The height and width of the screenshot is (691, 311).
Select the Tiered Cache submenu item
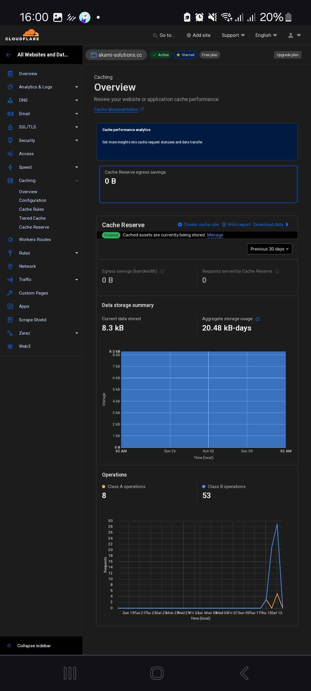[32, 218]
